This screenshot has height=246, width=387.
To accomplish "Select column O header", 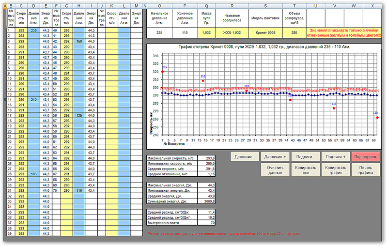I will (x=159, y=6).
